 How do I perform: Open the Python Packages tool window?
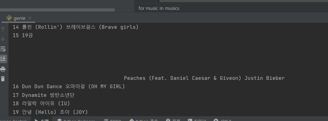[76, 120]
